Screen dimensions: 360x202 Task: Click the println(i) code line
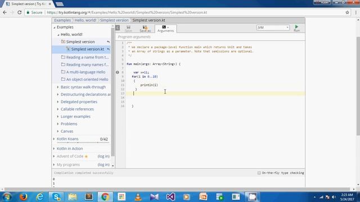click(149, 85)
